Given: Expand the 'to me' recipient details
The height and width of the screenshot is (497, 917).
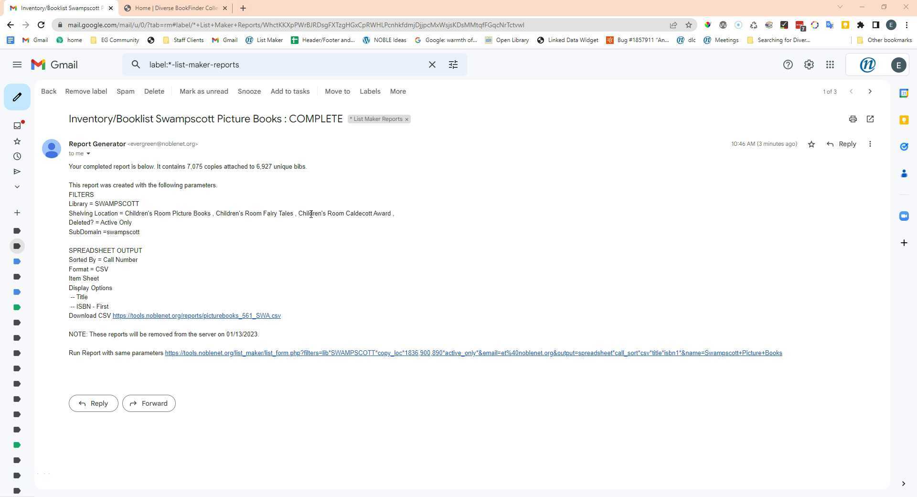Looking at the screenshot, I should pyautogui.click(x=89, y=153).
